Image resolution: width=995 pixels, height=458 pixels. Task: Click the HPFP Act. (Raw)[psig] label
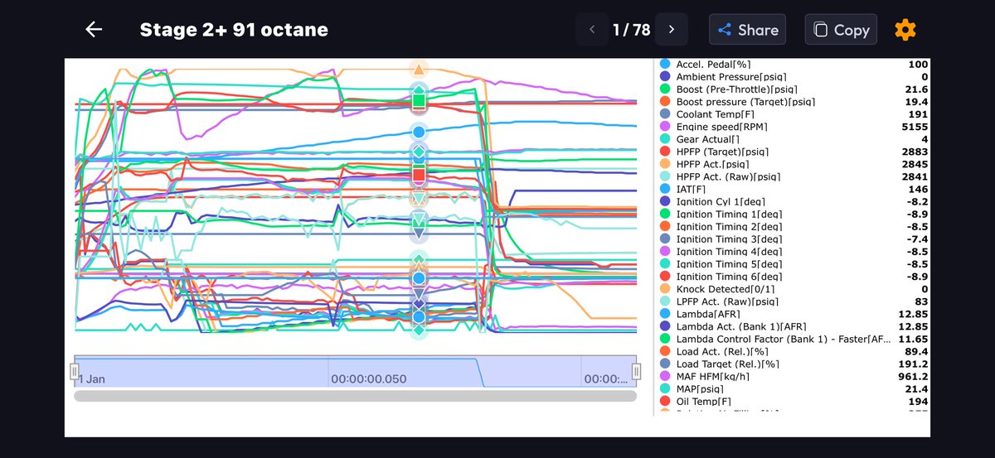[729, 176]
